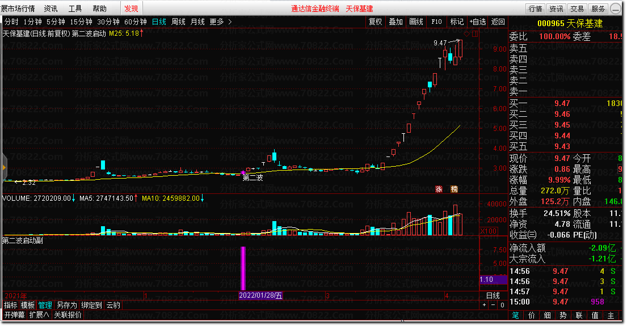Select the 笔 tab in quote panel
Screen dimensions: 627x326
click(x=515, y=315)
